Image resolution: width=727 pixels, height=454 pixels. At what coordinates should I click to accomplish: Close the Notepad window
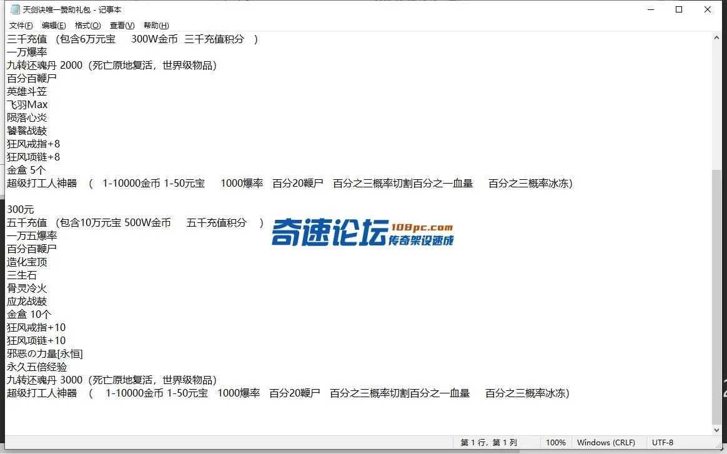(x=708, y=9)
